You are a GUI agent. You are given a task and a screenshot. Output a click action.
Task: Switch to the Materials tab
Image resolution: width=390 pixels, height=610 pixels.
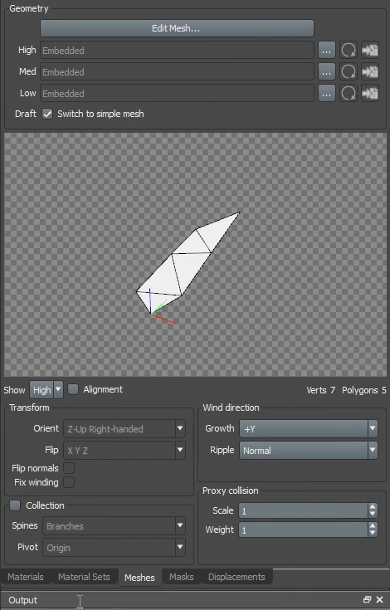click(x=26, y=577)
